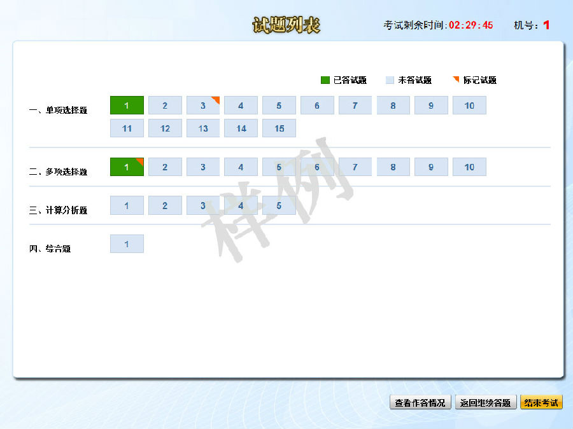Click the 未答试题 legend square
Screen dimensions: 573x429
pos(390,80)
